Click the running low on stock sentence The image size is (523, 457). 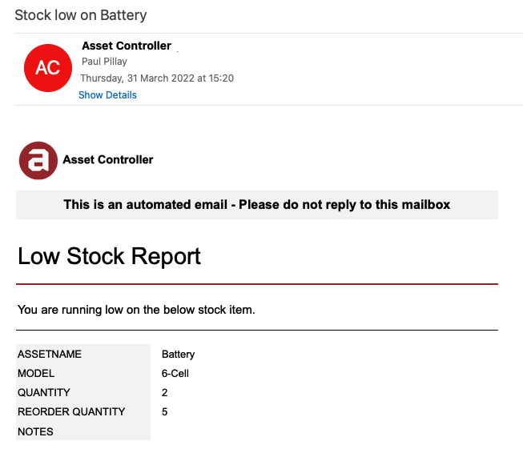tap(136, 310)
